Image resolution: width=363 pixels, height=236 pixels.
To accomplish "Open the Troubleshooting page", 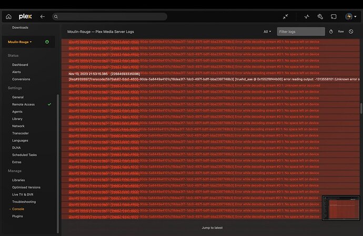I will tap(24, 202).
